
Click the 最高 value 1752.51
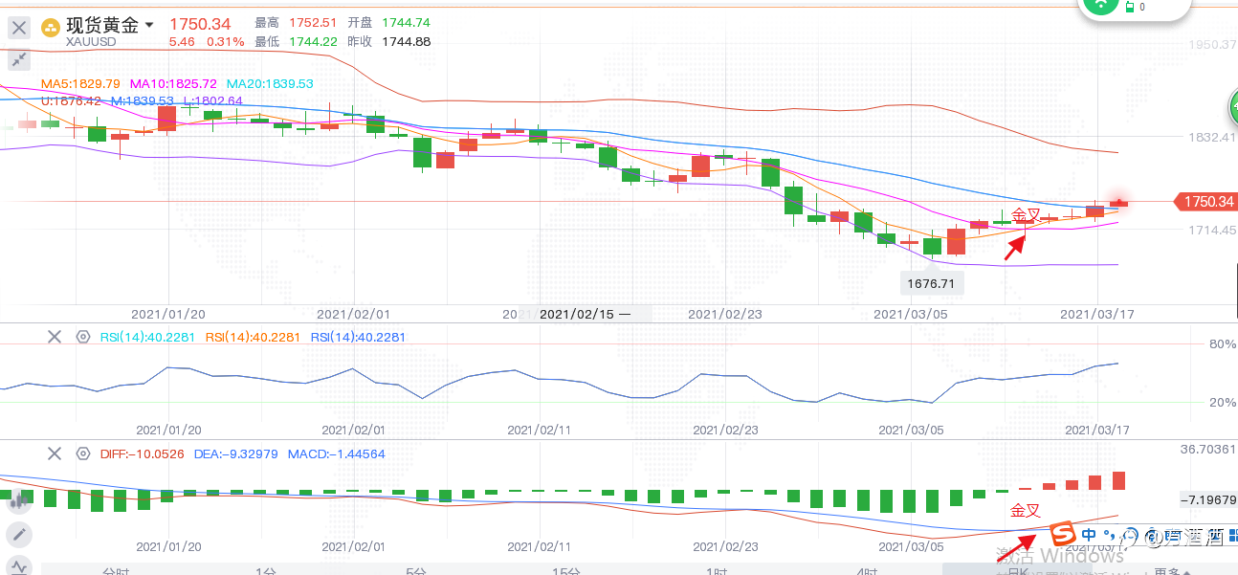click(313, 23)
